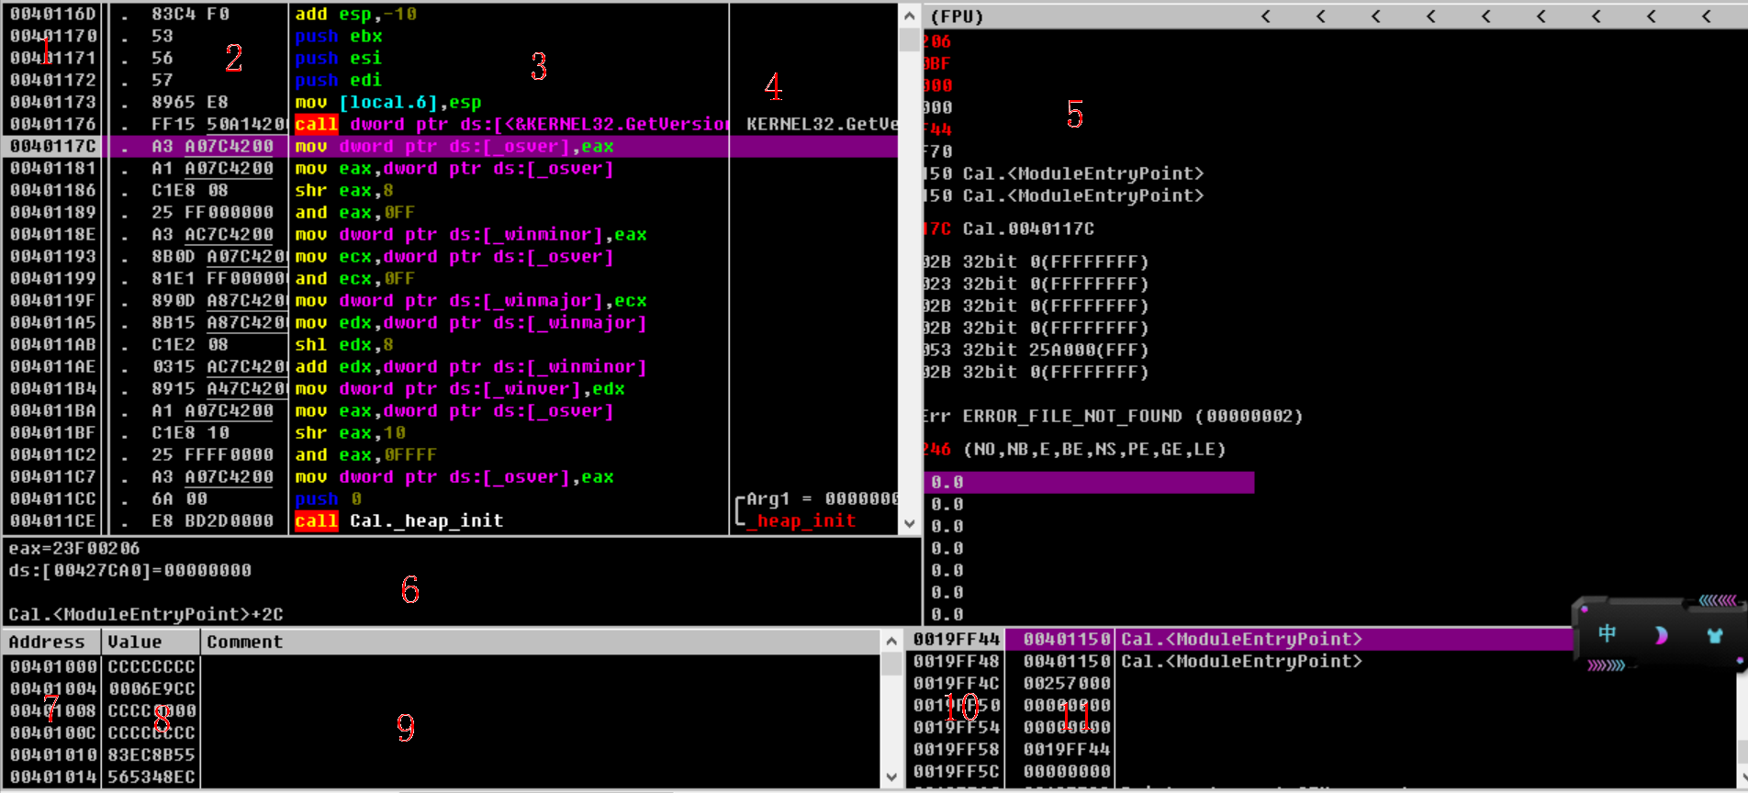Click the Value column header in dump
The width and height of the screenshot is (1748, 793).
point(135,642)
